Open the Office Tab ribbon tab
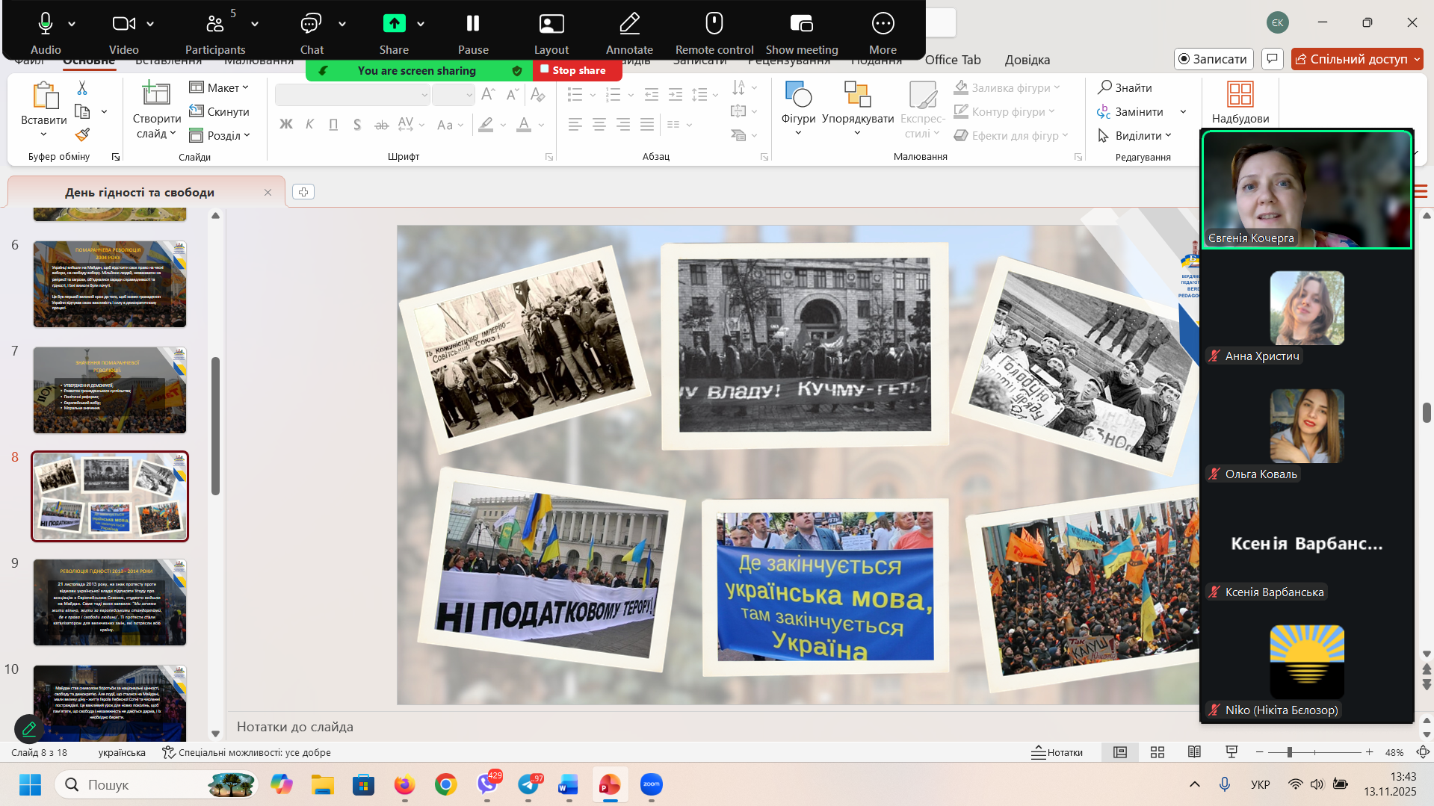This screenshot has height=806, width=1434. pos(952,60)
